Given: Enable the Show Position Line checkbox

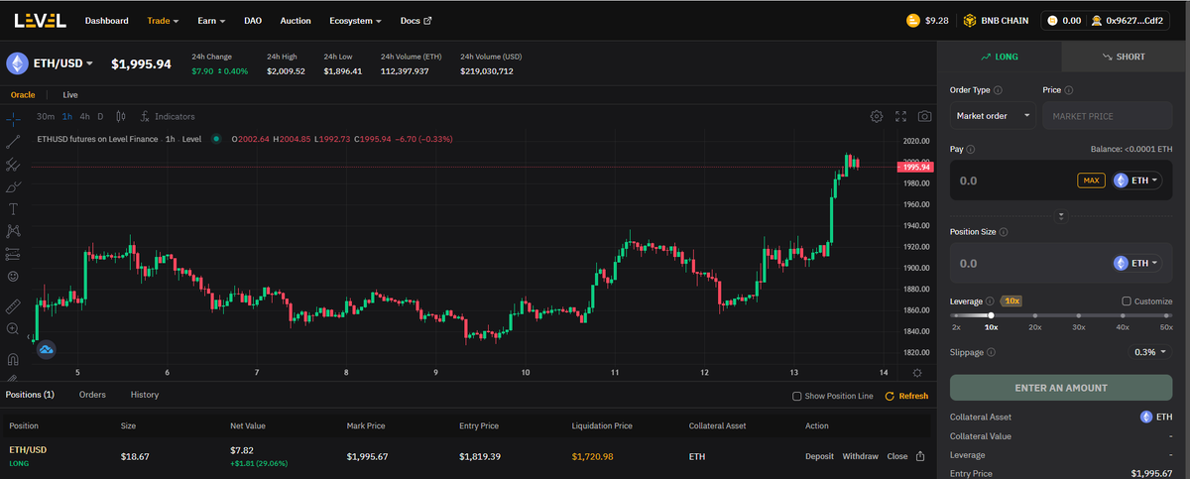Looking at the screenshot, I should click(x=797, y=397).
